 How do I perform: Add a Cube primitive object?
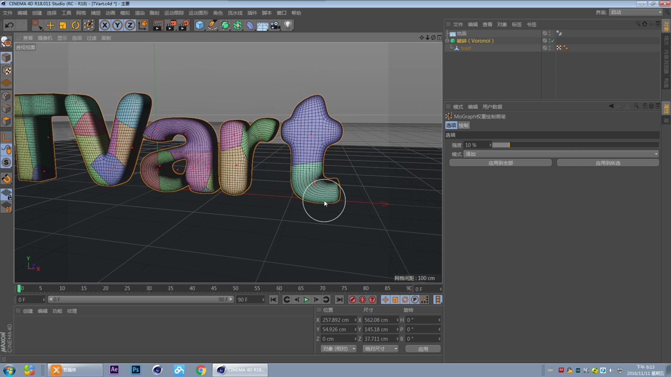pyautogui.click(x=200, y=25)
